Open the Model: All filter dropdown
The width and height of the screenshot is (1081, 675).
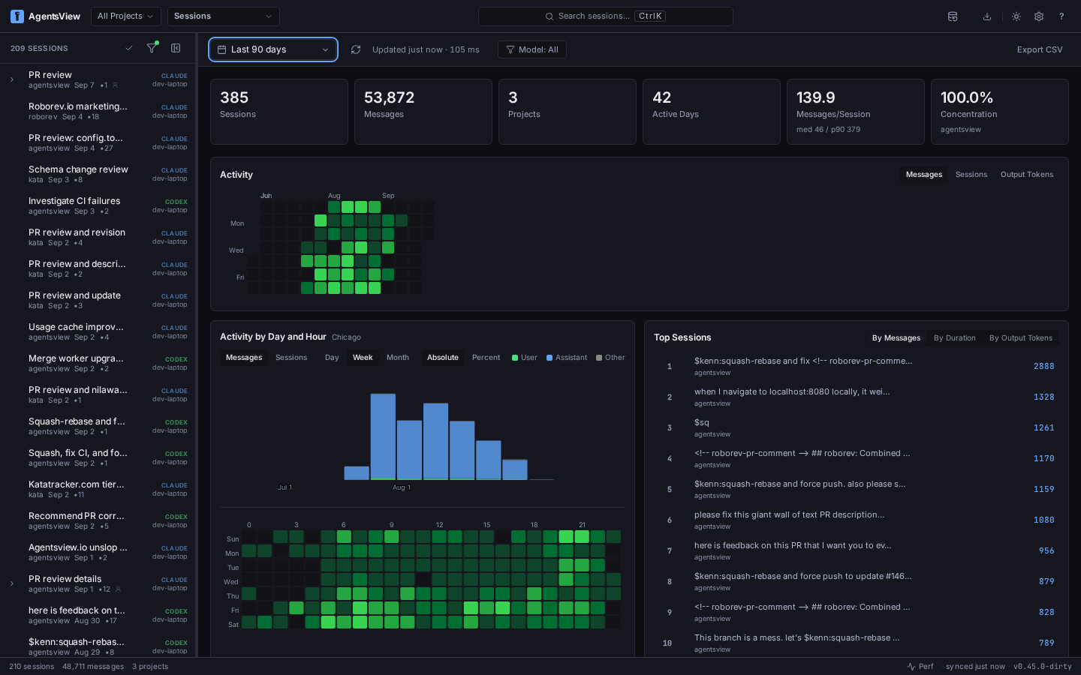532,49
